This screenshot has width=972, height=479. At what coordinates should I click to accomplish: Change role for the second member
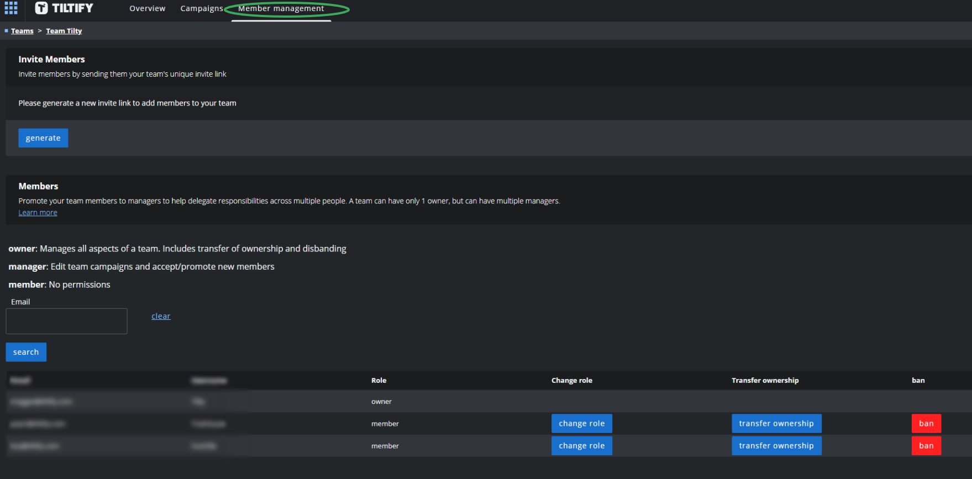[581, 445]
